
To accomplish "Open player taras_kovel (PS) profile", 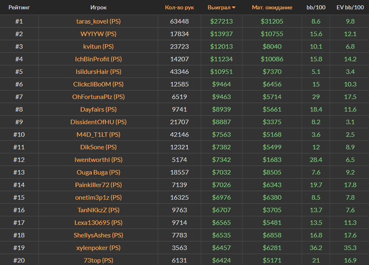I will (99, 22).
